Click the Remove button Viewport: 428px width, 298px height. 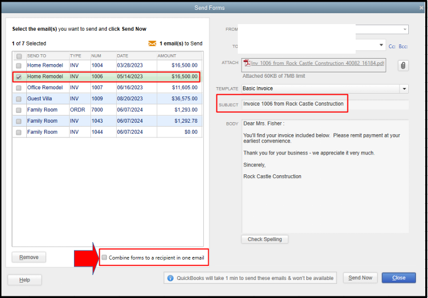pos(29,257)
